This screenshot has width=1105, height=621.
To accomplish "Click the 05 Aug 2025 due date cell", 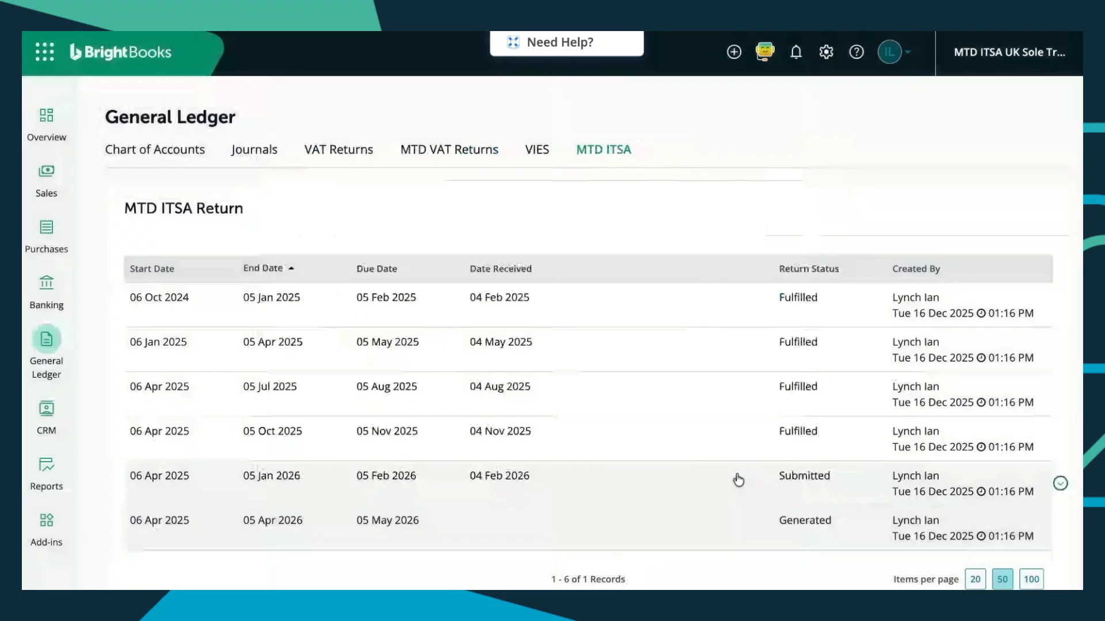I will coord(387,386).
